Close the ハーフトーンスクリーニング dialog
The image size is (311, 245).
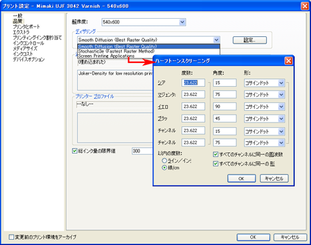tap(288, 61)
